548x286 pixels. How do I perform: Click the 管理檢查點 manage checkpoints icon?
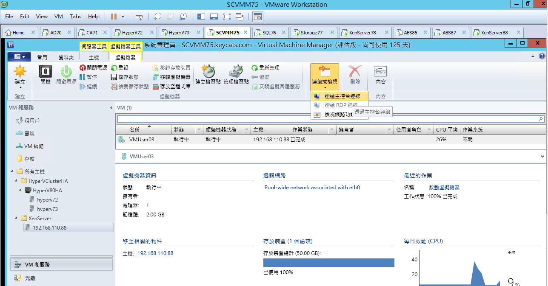coord(236,75)
